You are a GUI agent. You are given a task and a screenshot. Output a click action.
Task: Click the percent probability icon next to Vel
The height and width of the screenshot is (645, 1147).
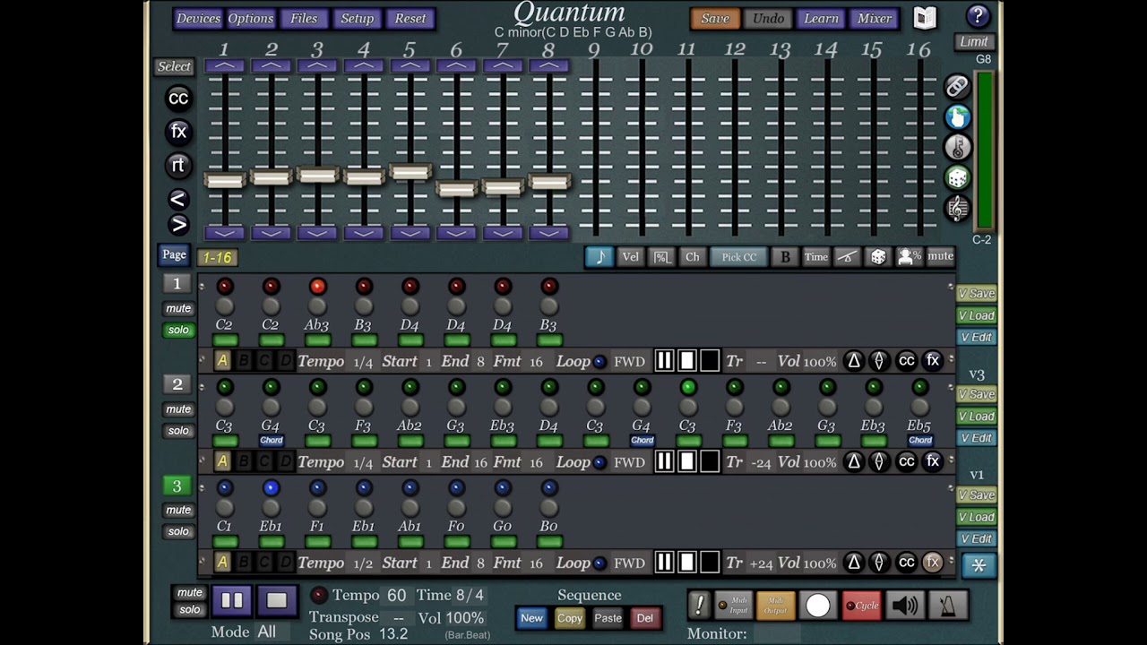[x=661, y=257]
